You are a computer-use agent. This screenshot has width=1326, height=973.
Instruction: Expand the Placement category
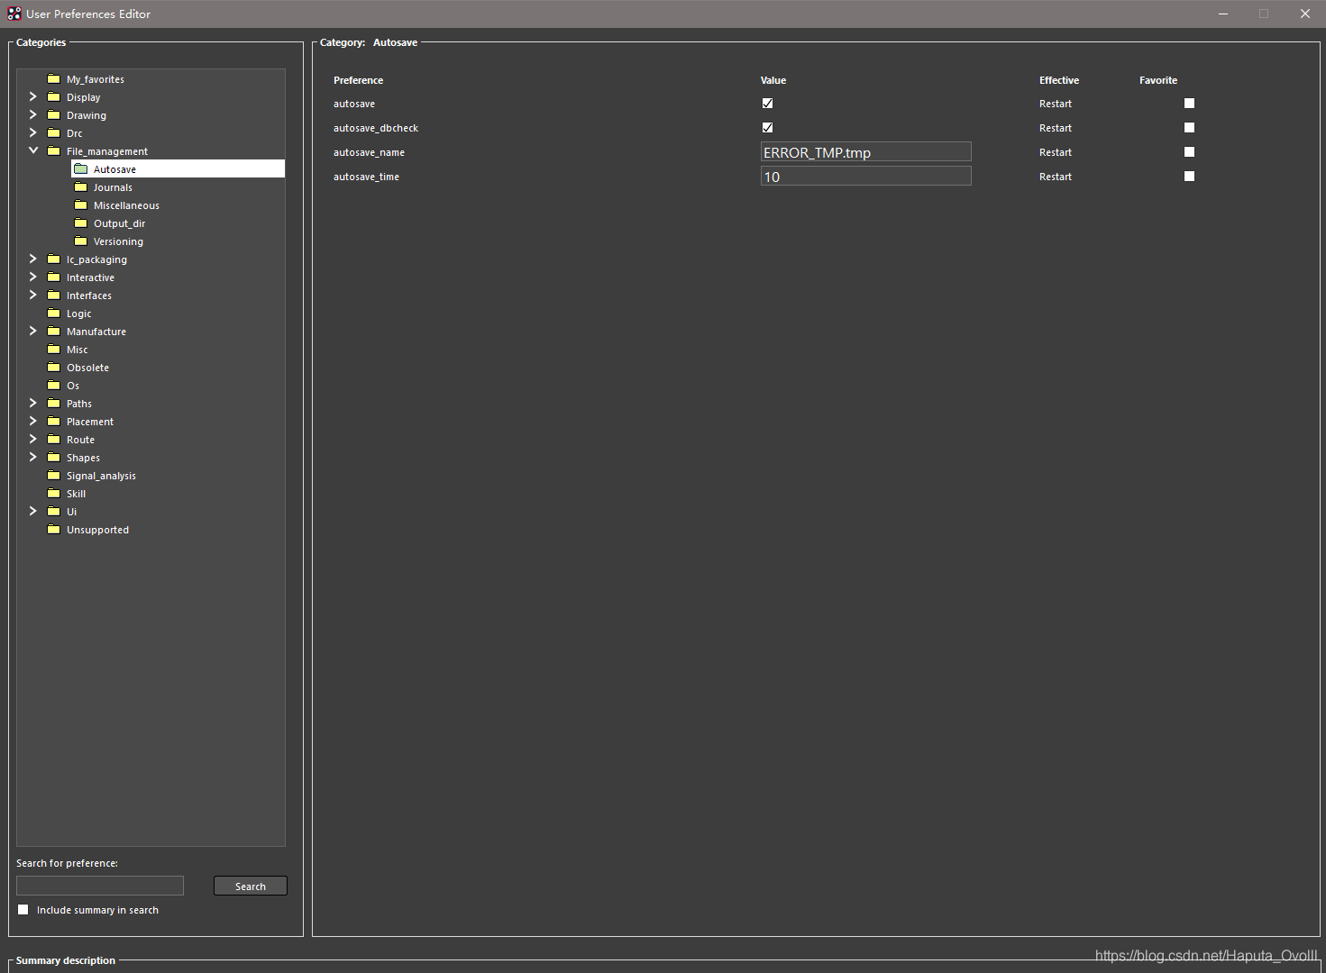coord(33,421)
